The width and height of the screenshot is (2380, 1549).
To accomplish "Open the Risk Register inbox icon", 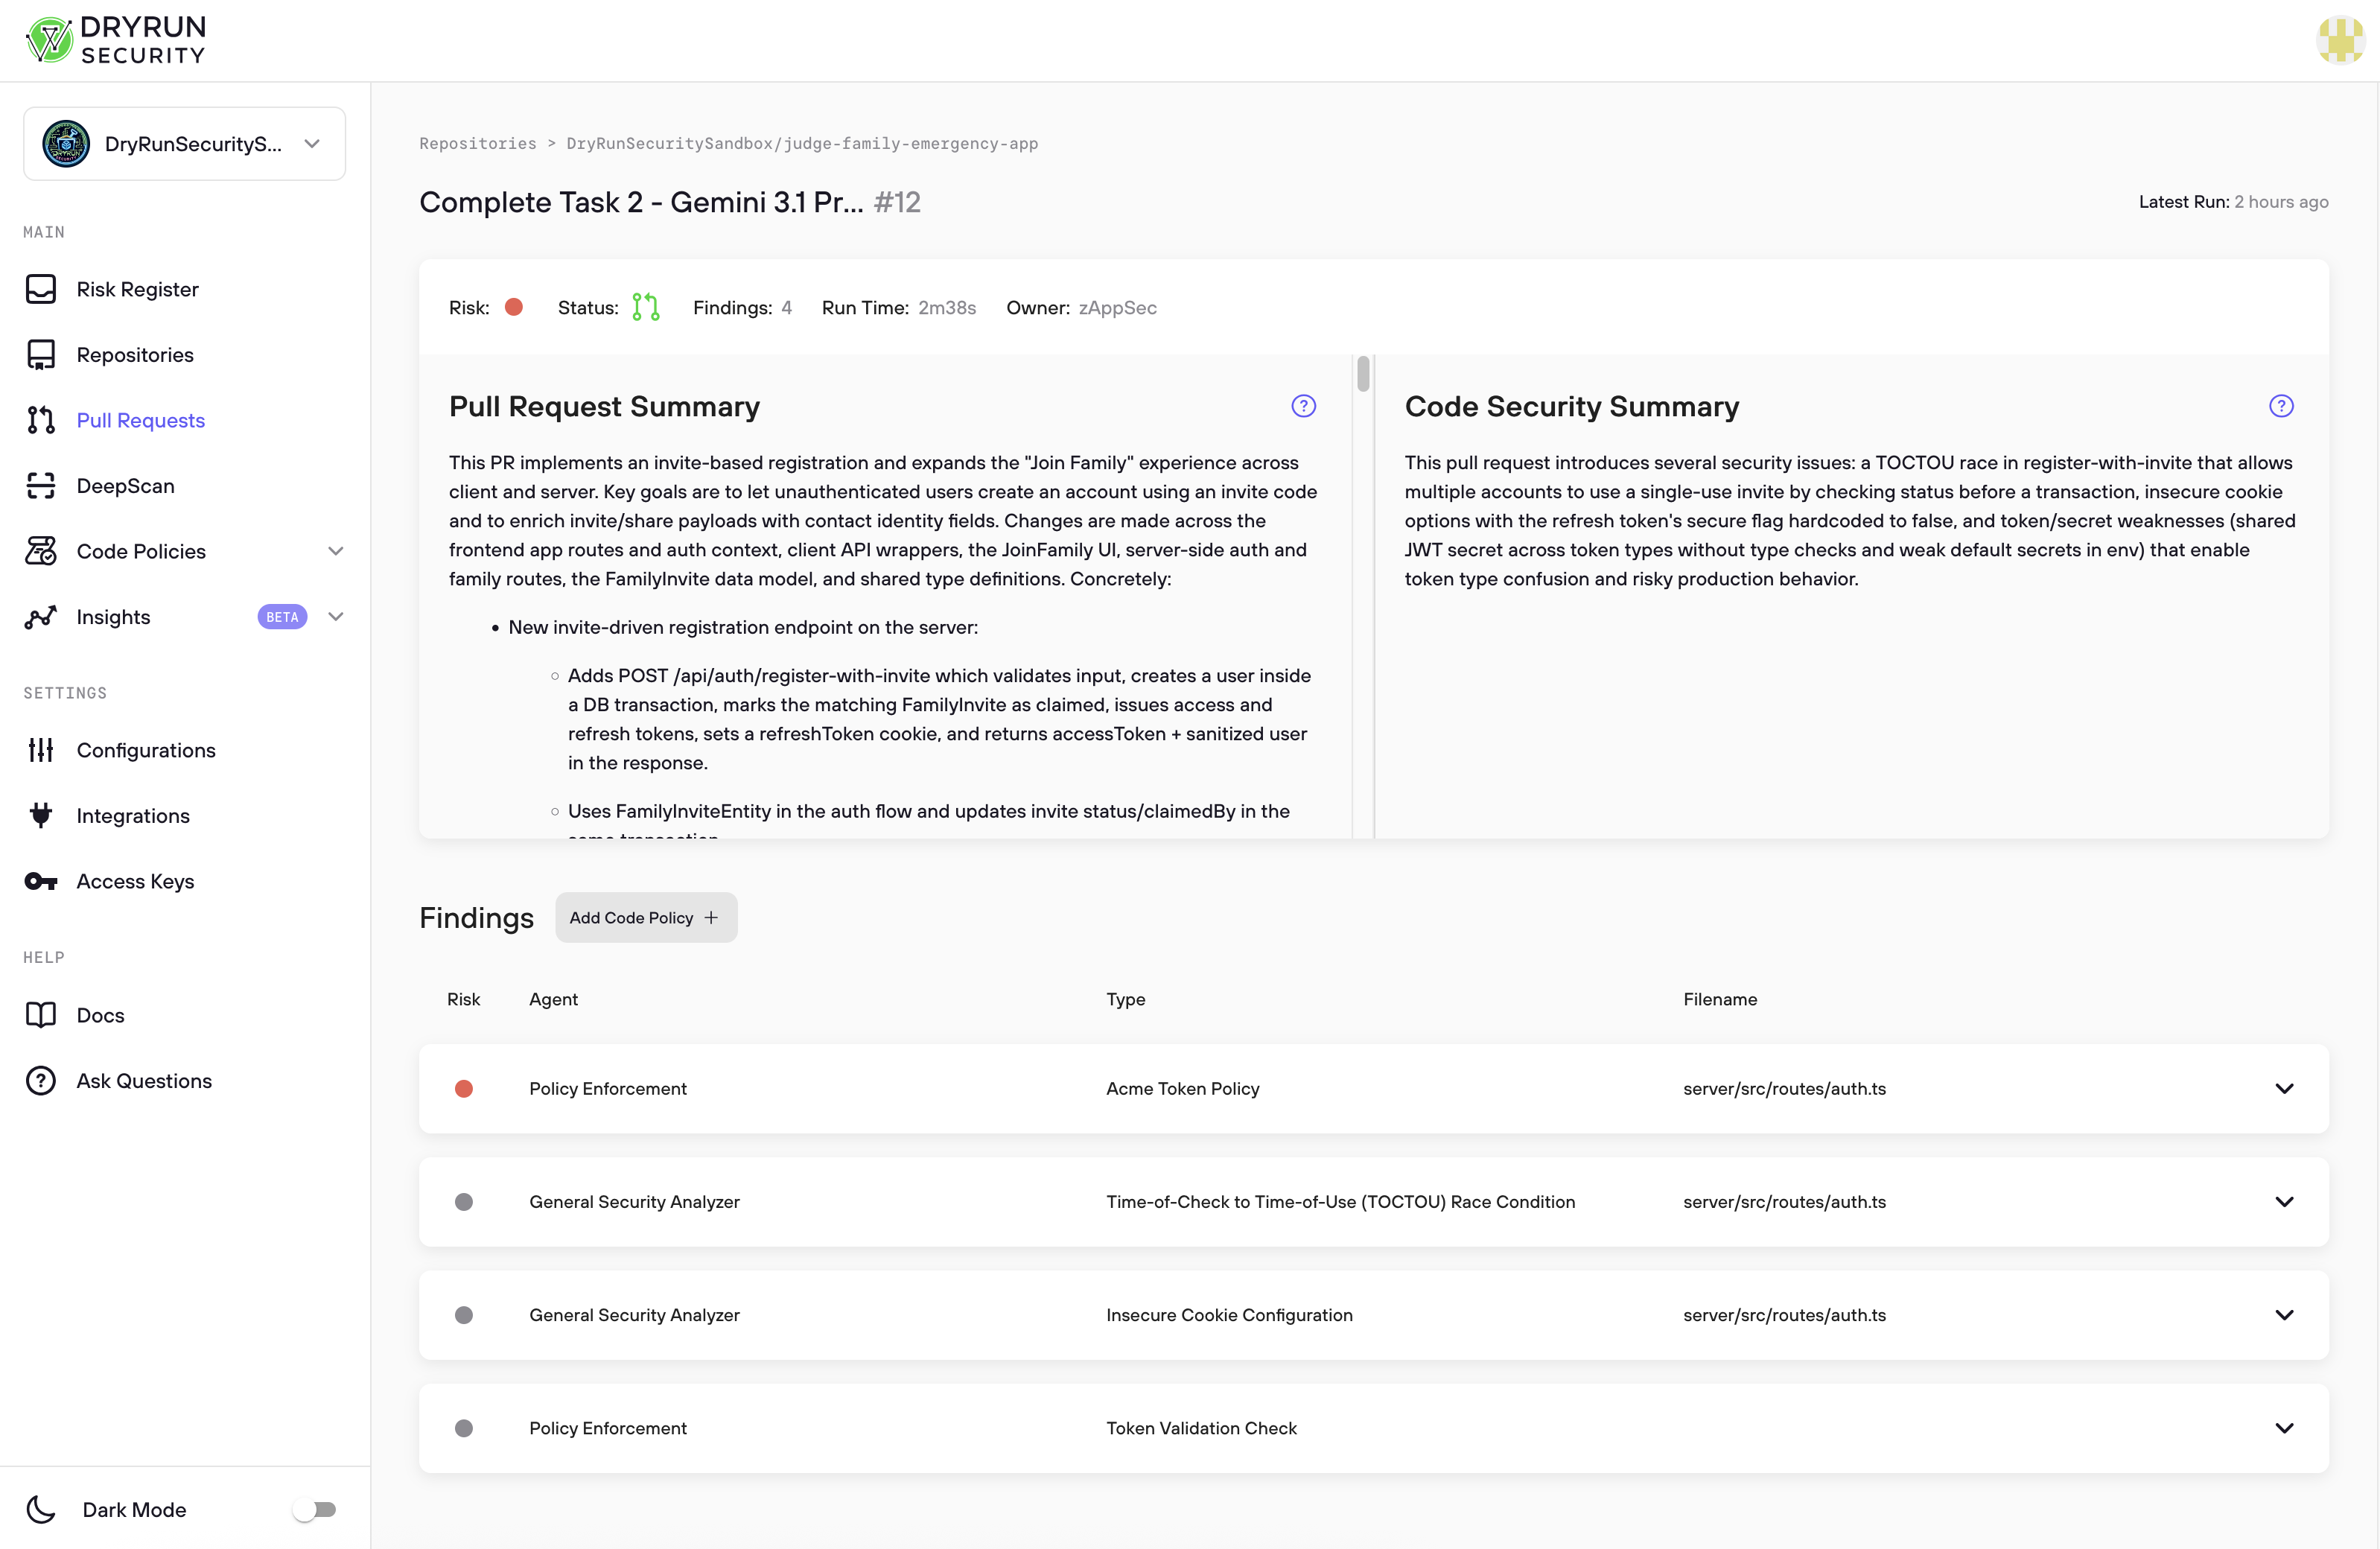I will [41, 289].
